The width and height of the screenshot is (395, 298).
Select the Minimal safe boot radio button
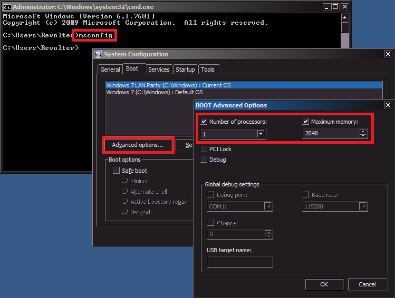tap(124, 181)
